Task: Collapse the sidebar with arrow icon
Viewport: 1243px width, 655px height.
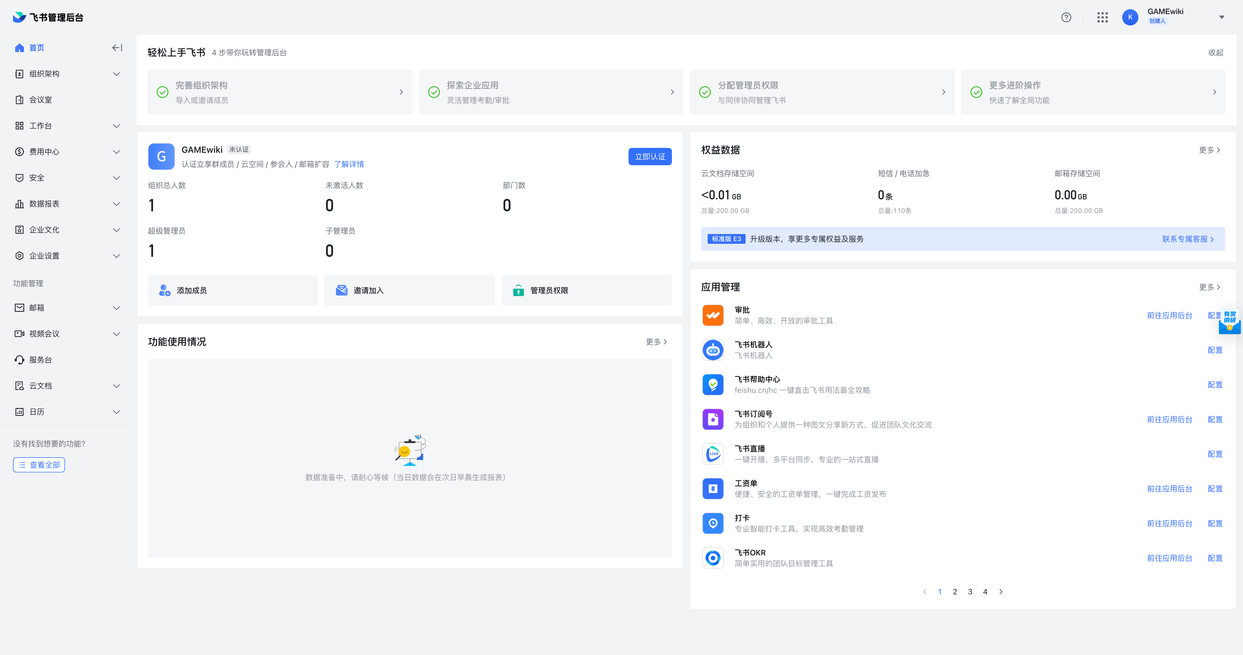Action: pos(117,48)
